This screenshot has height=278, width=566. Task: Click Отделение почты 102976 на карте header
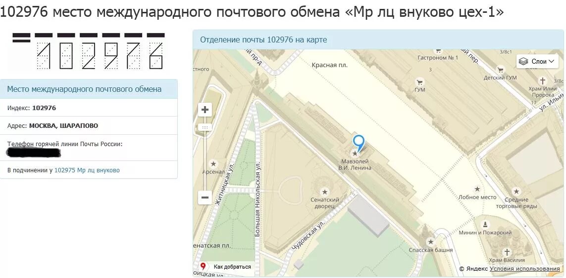378,40
